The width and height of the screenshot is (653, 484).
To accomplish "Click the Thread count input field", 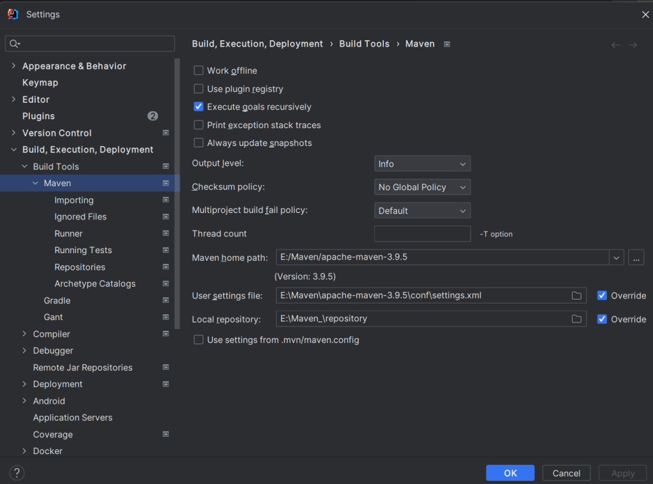I will pyautogui.click(x=422, y=234).
